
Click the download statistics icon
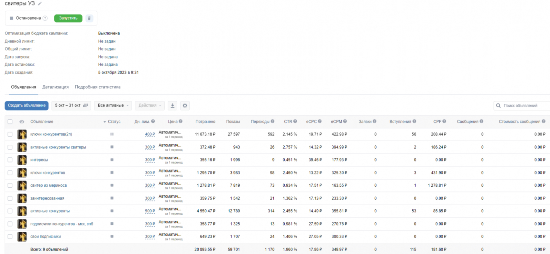tap(172, 106)
